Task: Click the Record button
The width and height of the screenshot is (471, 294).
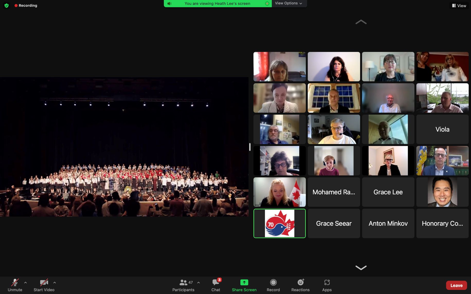Action: pos(273,285)
